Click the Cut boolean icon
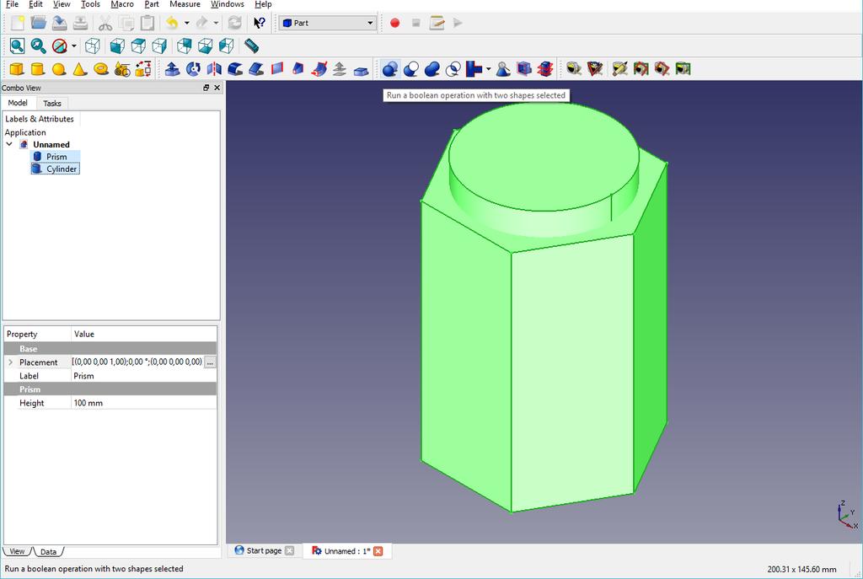 [x=411, y=69]
